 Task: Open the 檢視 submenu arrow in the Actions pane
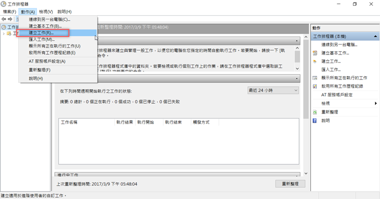(x=376, y=103)
